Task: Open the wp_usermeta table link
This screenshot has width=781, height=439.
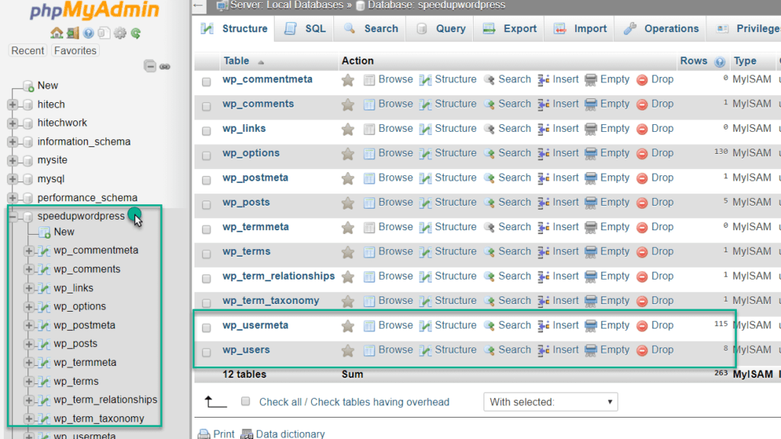Action: (x=255, y=325)
